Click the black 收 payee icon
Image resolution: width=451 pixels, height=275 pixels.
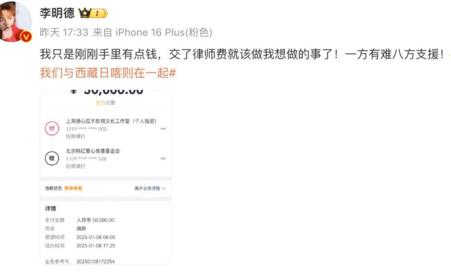tap(52, 158)
